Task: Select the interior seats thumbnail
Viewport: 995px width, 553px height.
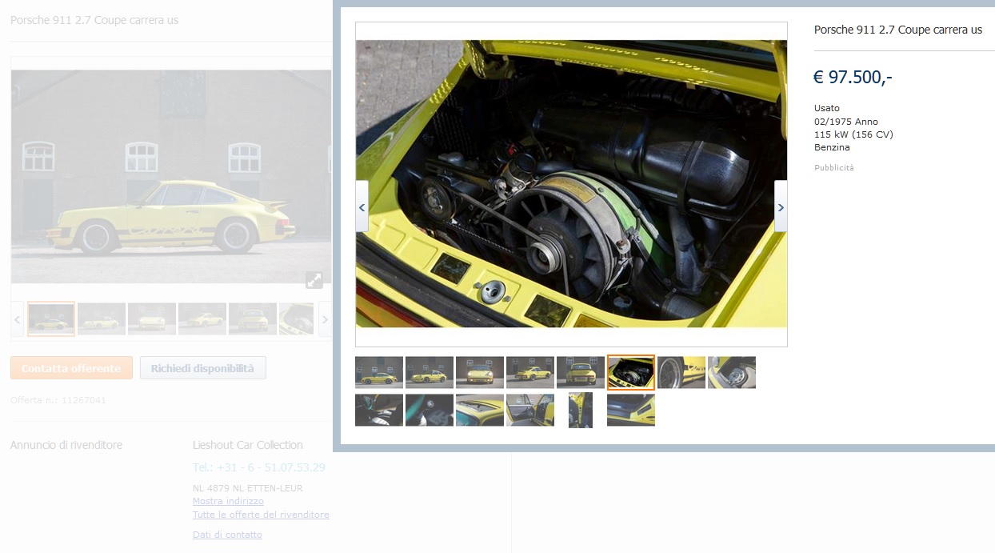Action: (379, 410)
